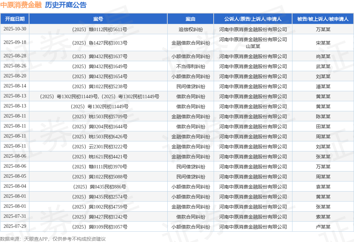Click date cell 2025-09-18
Image resolution: width=354 pixels, height=242 pixels.
click(x=15, y=43)
